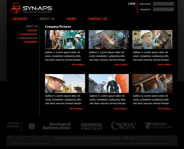The image size is (184, 149).
Task: Click View Gallery under Gallery 1
Action: [78, 65]
